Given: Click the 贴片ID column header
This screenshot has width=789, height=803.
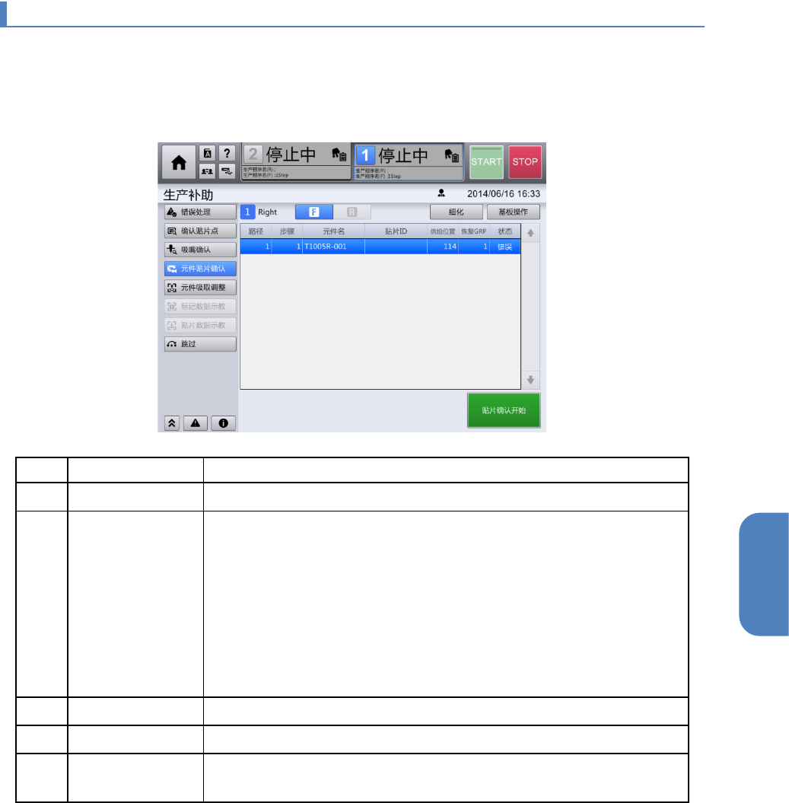Looking at the screenshot, I should pos(396,231).
